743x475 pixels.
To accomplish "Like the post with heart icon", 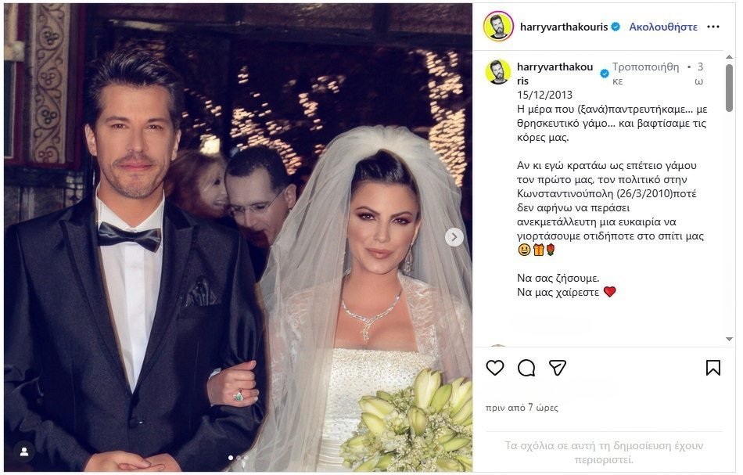I will click(x=495, y=368).
